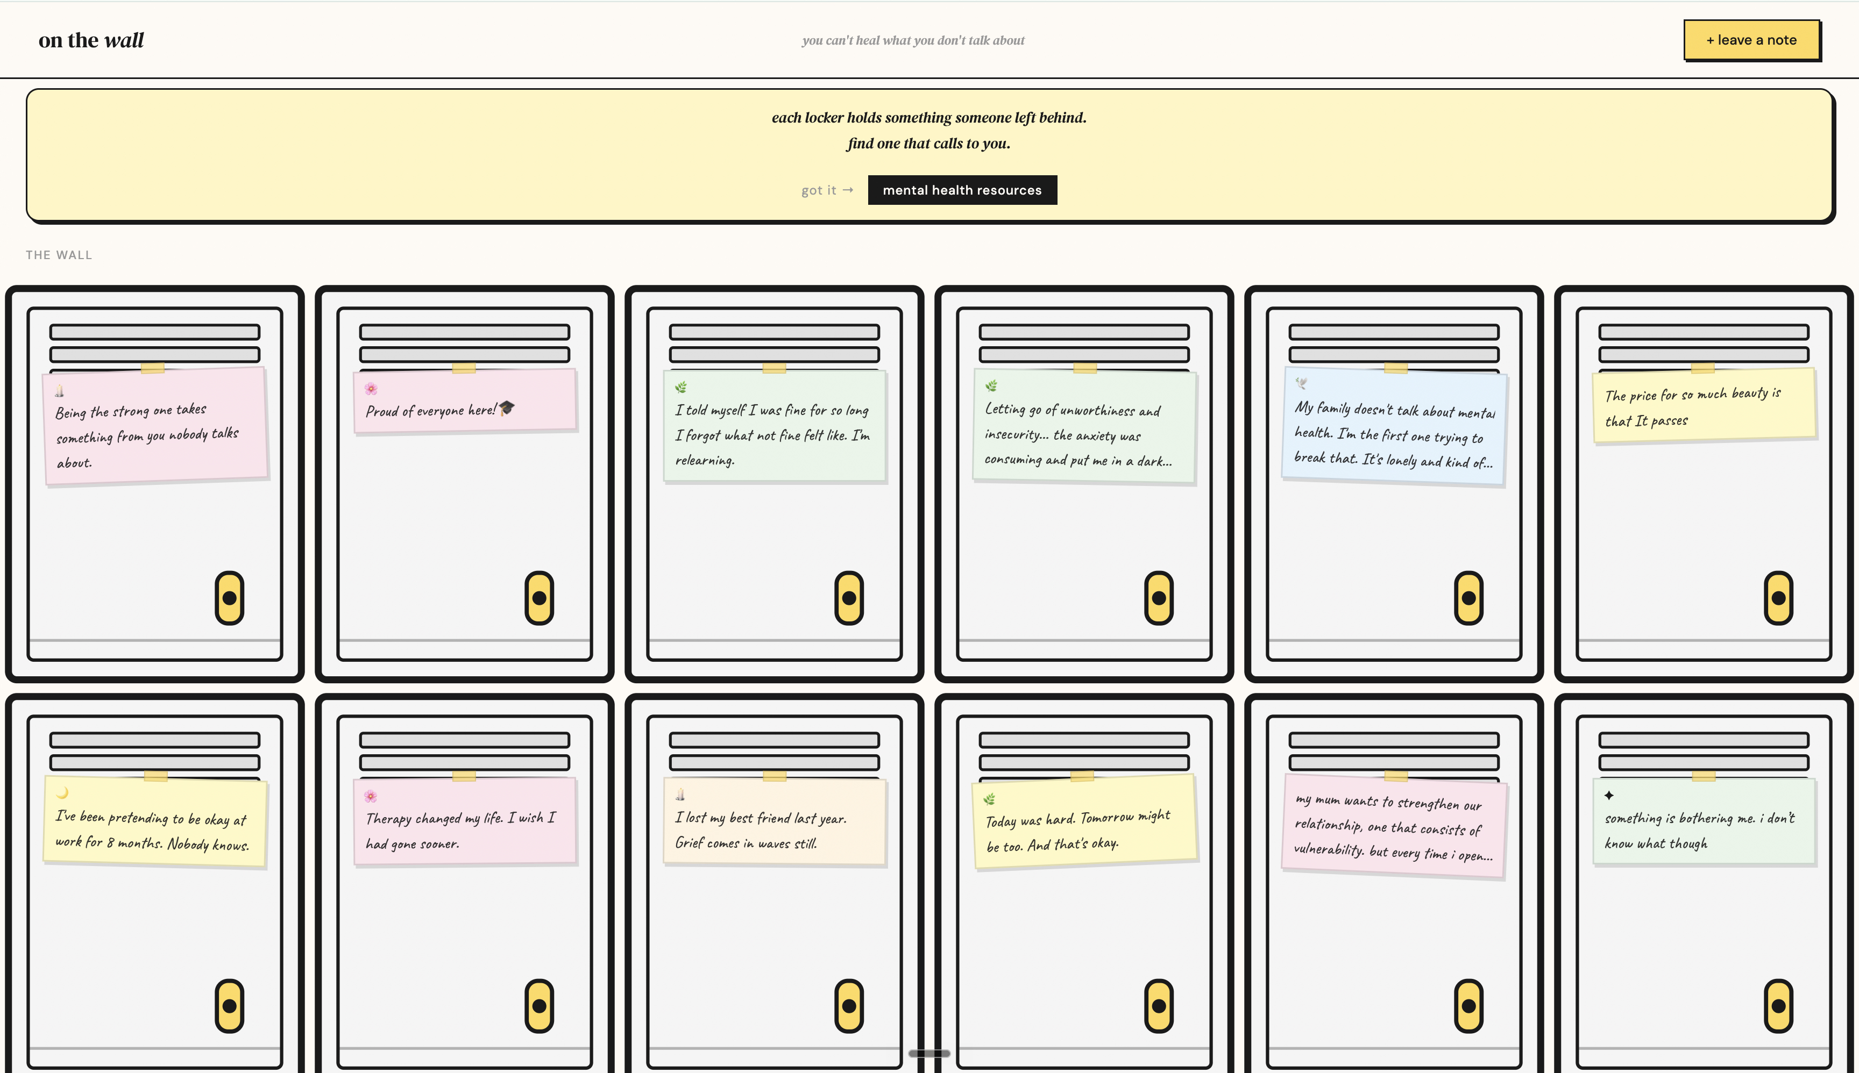Click the 'THE WALL' section heading
This screenshot has height=1073, width=1859.
pos(59,255)
